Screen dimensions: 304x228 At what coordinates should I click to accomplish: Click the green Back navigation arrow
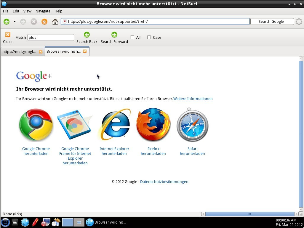point(7,22)
